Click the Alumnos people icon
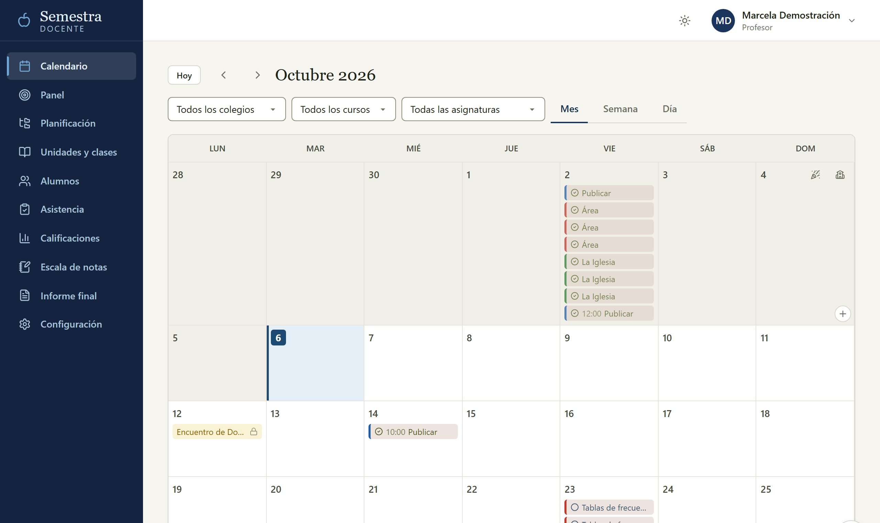 (25, 181)
